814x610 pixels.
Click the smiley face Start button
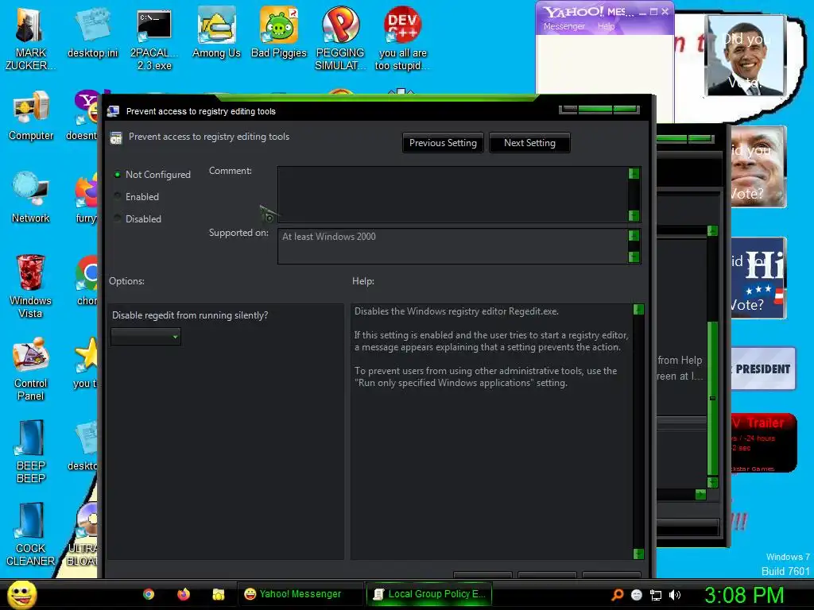point(21,594)
